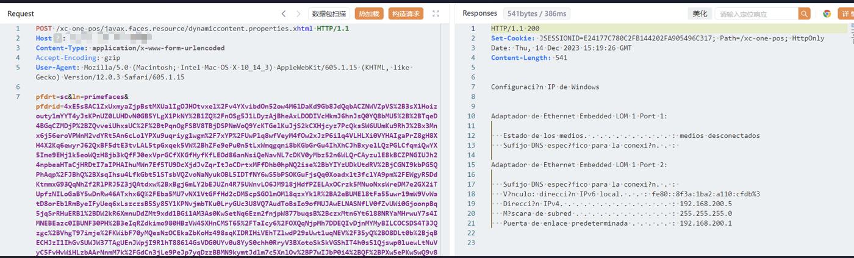
Task: Click the 构造请求 button
Action: click(x=406, y=13)
